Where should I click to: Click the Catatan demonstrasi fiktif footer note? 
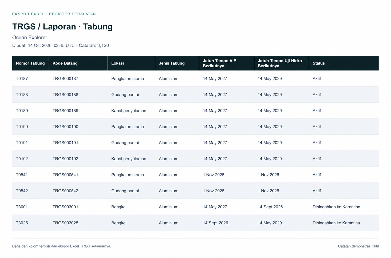click(358, 246)
